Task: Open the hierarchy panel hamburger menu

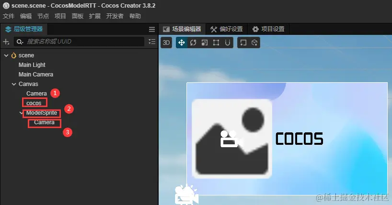Action: [x=152, y=30]
